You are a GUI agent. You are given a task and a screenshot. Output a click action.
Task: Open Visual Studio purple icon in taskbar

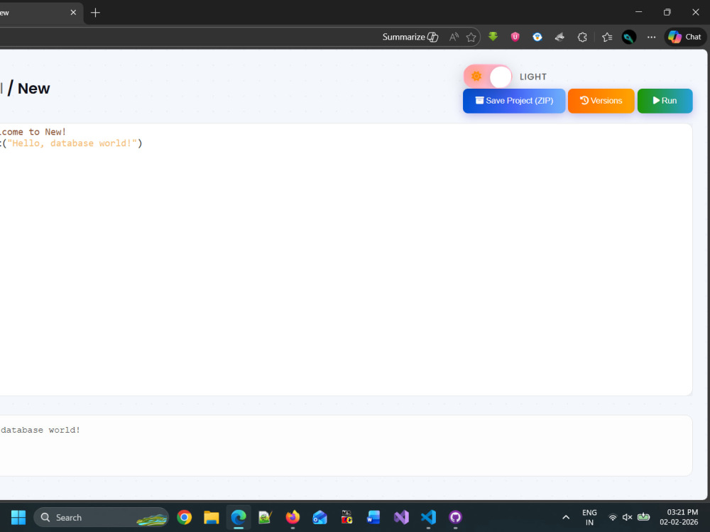(x=401, y=517)
